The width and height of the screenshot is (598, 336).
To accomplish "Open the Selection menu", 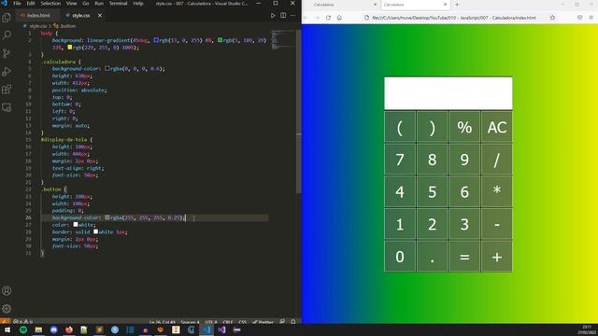I will pyautogui.click(x=50, y=4).
